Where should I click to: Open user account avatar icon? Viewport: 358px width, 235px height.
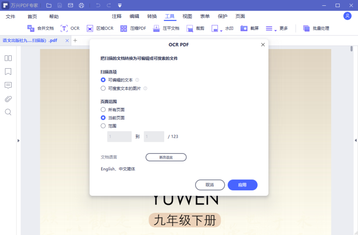[x=347, y=16]
